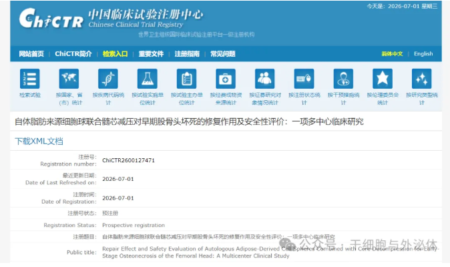Click the ChiCTR logo
The height and width of the screenshot is (267, 450).
[x=51, y=18]
